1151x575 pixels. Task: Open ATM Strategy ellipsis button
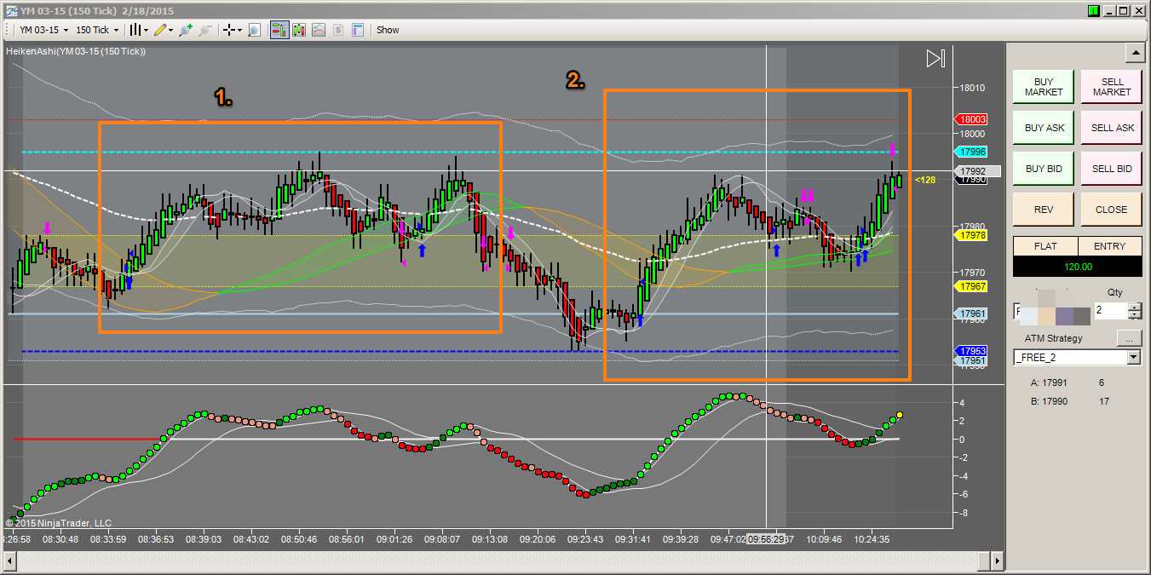[x=1129, y=338]
